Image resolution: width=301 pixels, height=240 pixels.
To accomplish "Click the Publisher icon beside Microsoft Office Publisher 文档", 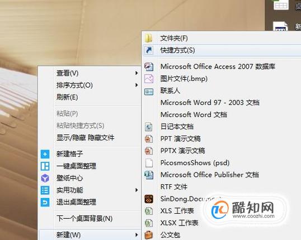I will pyautogui.click(x=149, y=175).
